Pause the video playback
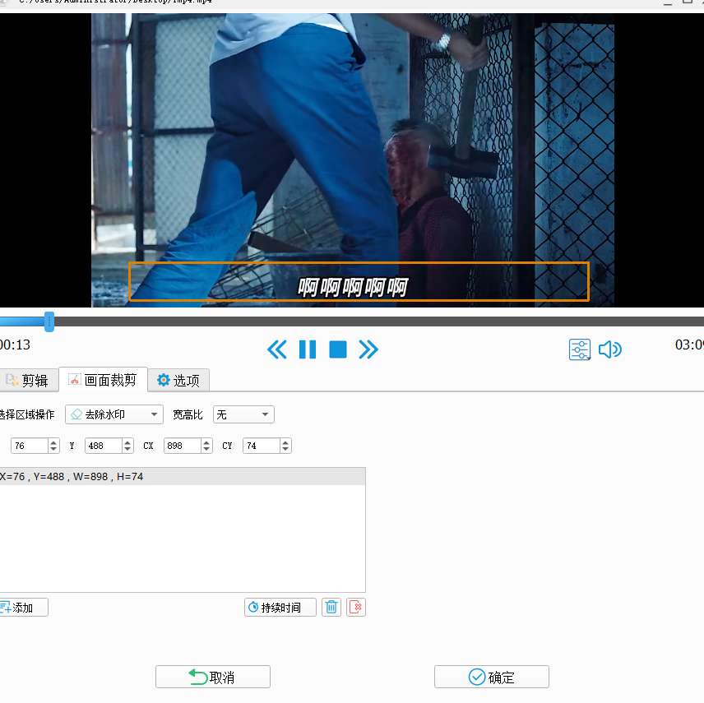Screen dimensions: 704x703 (308, 349)
